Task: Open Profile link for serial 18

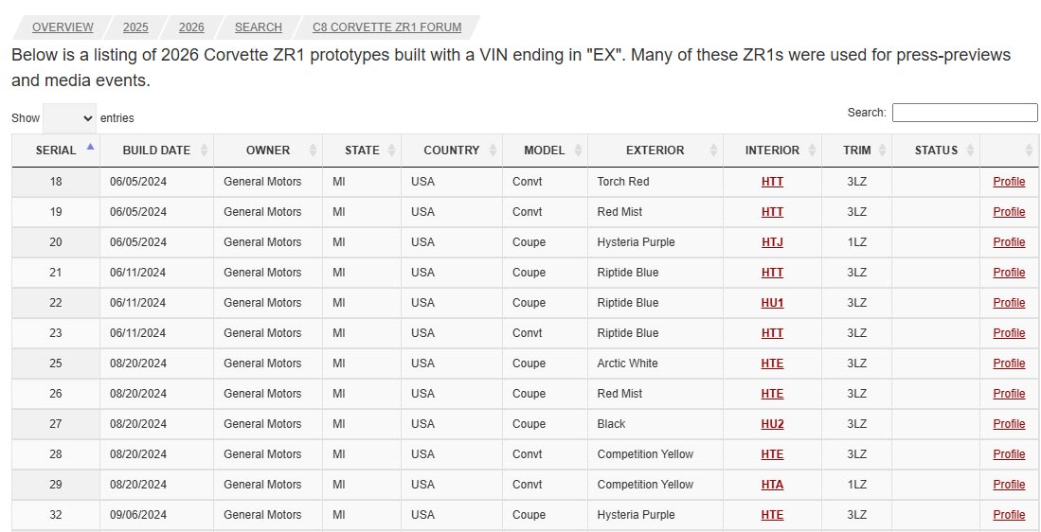Action: coord(1009,182)
